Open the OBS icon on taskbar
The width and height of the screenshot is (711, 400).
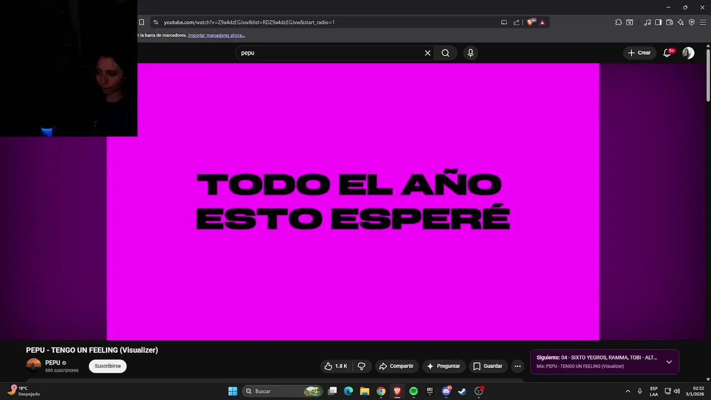point(479,391)
